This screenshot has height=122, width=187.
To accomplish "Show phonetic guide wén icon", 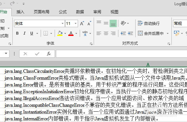I will (x=85, y=33).
